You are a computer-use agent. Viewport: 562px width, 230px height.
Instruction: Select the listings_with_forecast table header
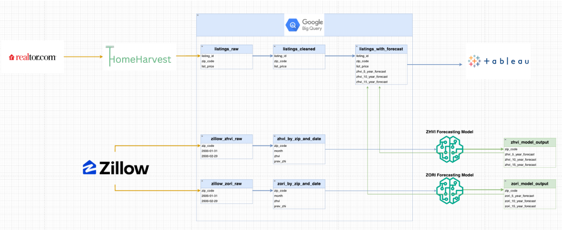(381, 49)
